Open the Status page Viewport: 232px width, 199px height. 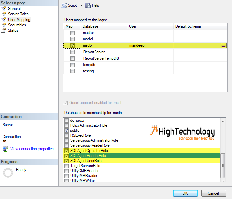13,30
